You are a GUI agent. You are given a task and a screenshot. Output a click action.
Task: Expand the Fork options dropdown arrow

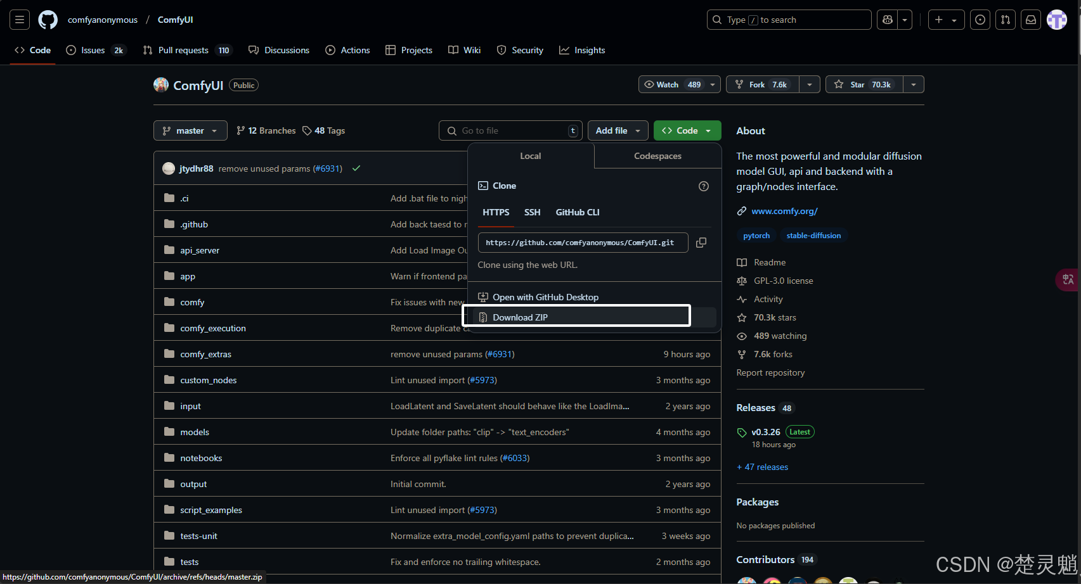click(810, 84)
